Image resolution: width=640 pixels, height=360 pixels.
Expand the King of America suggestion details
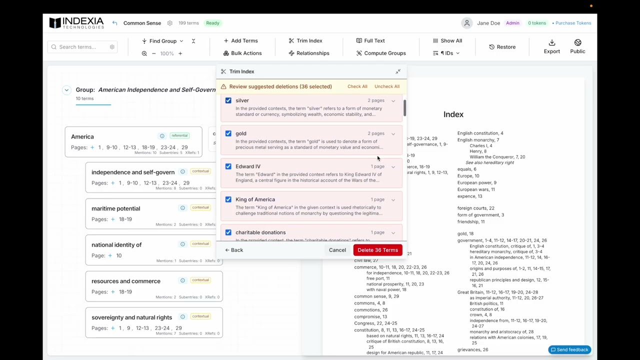(393, 200)
